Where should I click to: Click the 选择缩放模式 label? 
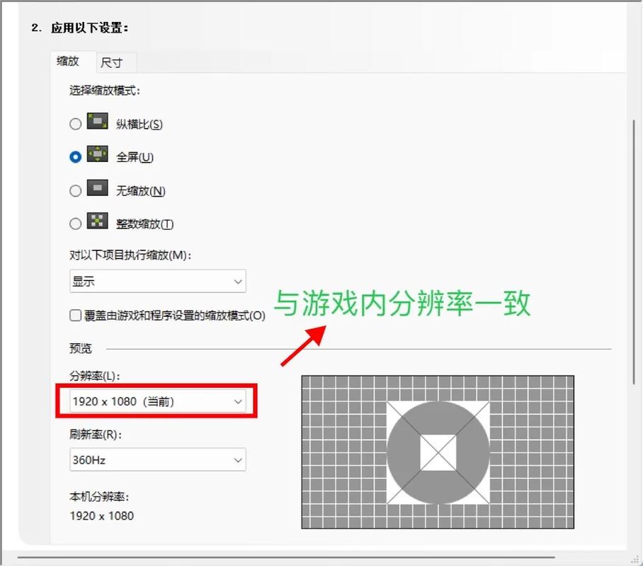(x=105, y=90)
